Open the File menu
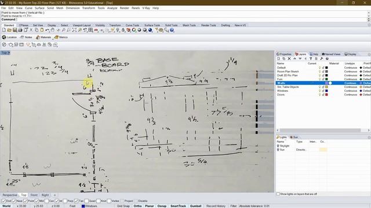Image resolution: width=371 pixels, height=208 pixels. pos(3,8)
